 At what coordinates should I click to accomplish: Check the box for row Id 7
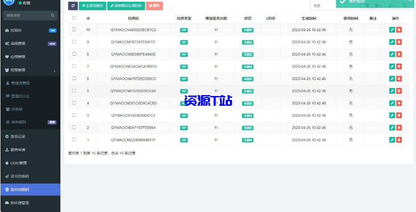click(x=74, y=66)
